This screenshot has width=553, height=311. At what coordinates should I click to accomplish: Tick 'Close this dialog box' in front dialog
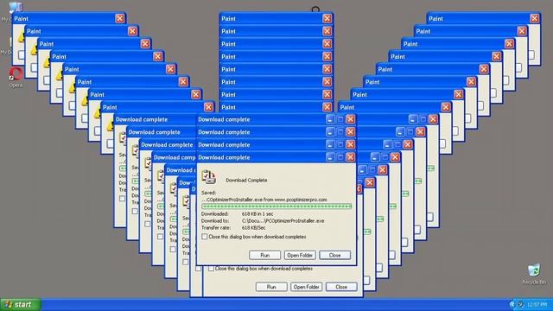point(205,237)
